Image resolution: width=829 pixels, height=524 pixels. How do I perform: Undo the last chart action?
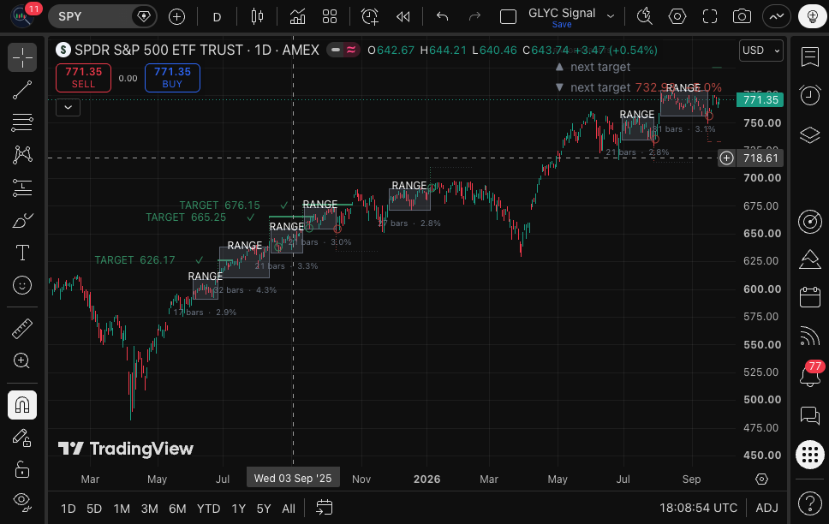(x=443, y=17)
